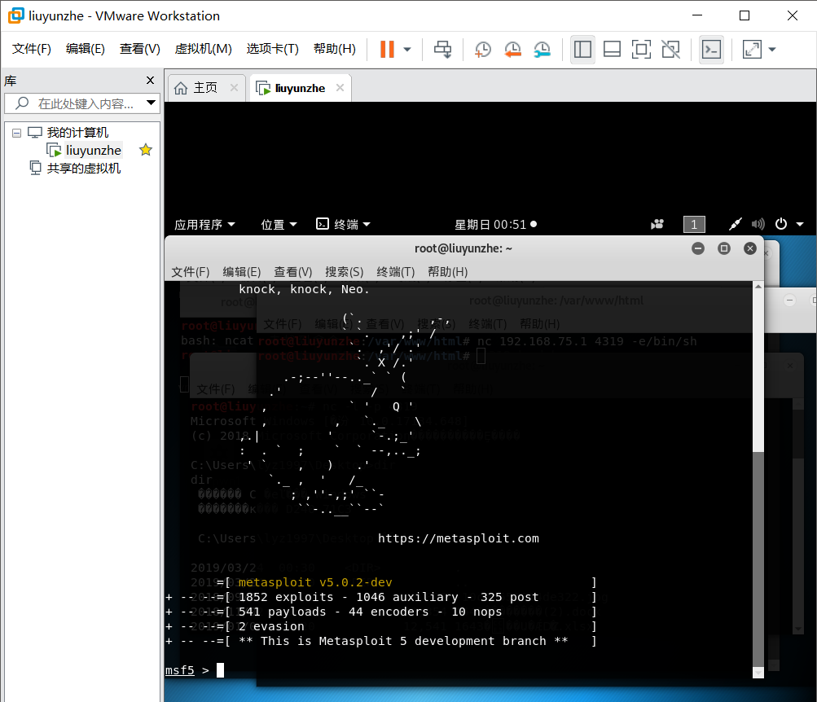This screenshot has height=702, width=817.
Task: Click the https://metasploit.com URL text
Action: [x=459, y=538]
